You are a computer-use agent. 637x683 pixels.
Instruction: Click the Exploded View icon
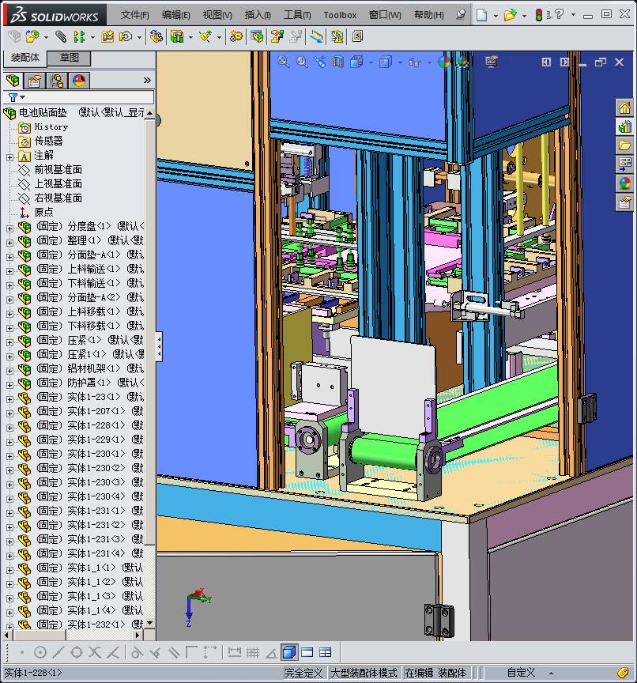277,37
